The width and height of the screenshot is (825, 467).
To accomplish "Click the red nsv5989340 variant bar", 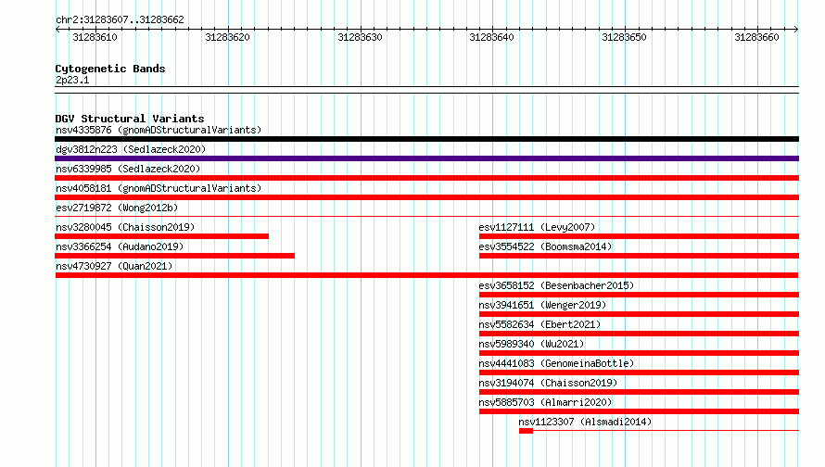I will [639, 353].
